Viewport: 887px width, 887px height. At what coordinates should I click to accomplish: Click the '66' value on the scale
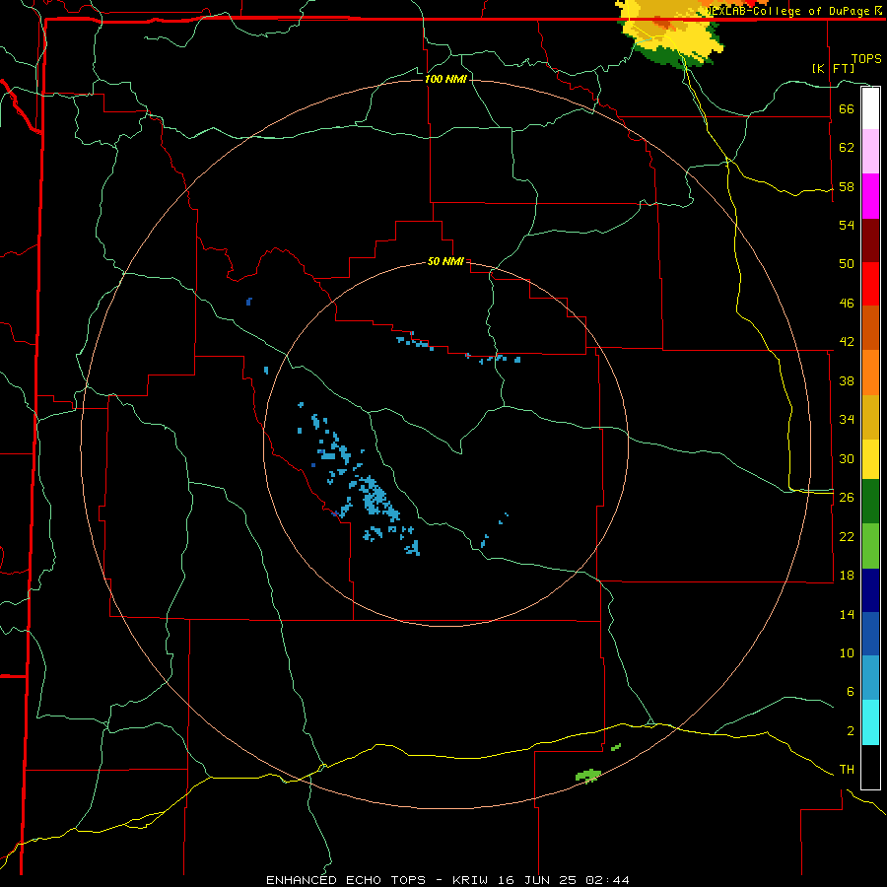click(x=847, y=108)
